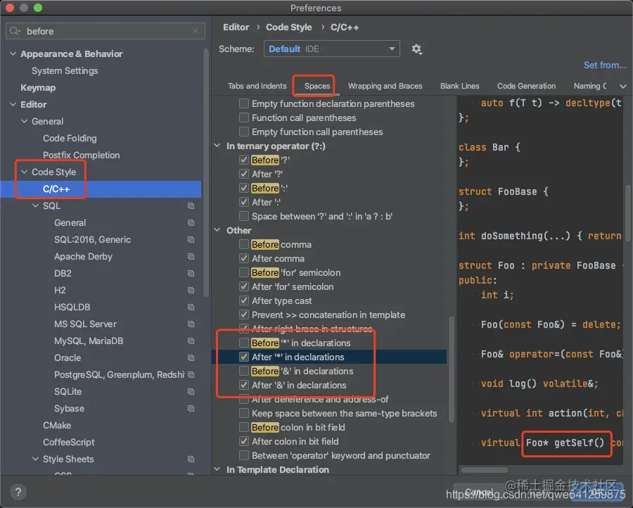Collapse the Other options group
This screenshot has width=633, height=508.
coord(217,230)
